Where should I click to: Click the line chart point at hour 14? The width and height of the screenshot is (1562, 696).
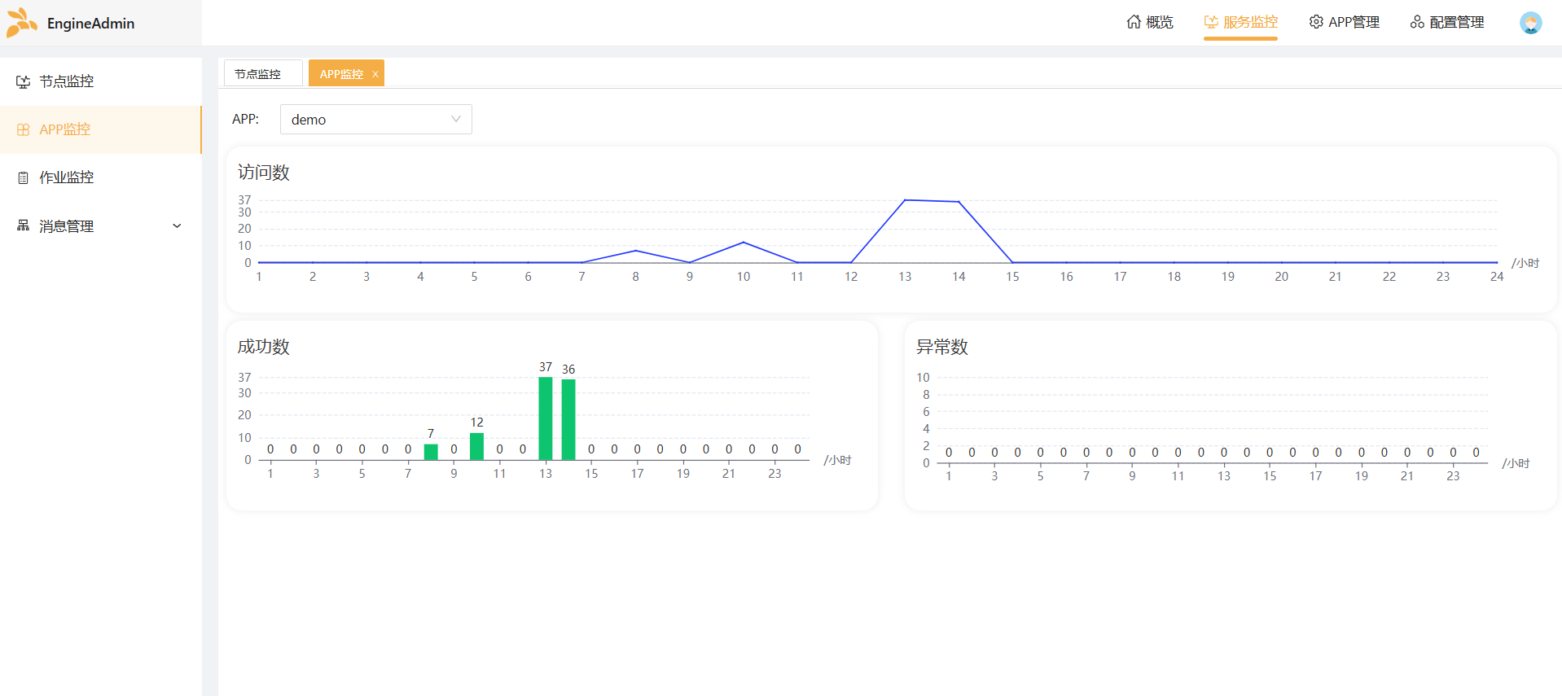pyautogui.click(x=959, y=202)
